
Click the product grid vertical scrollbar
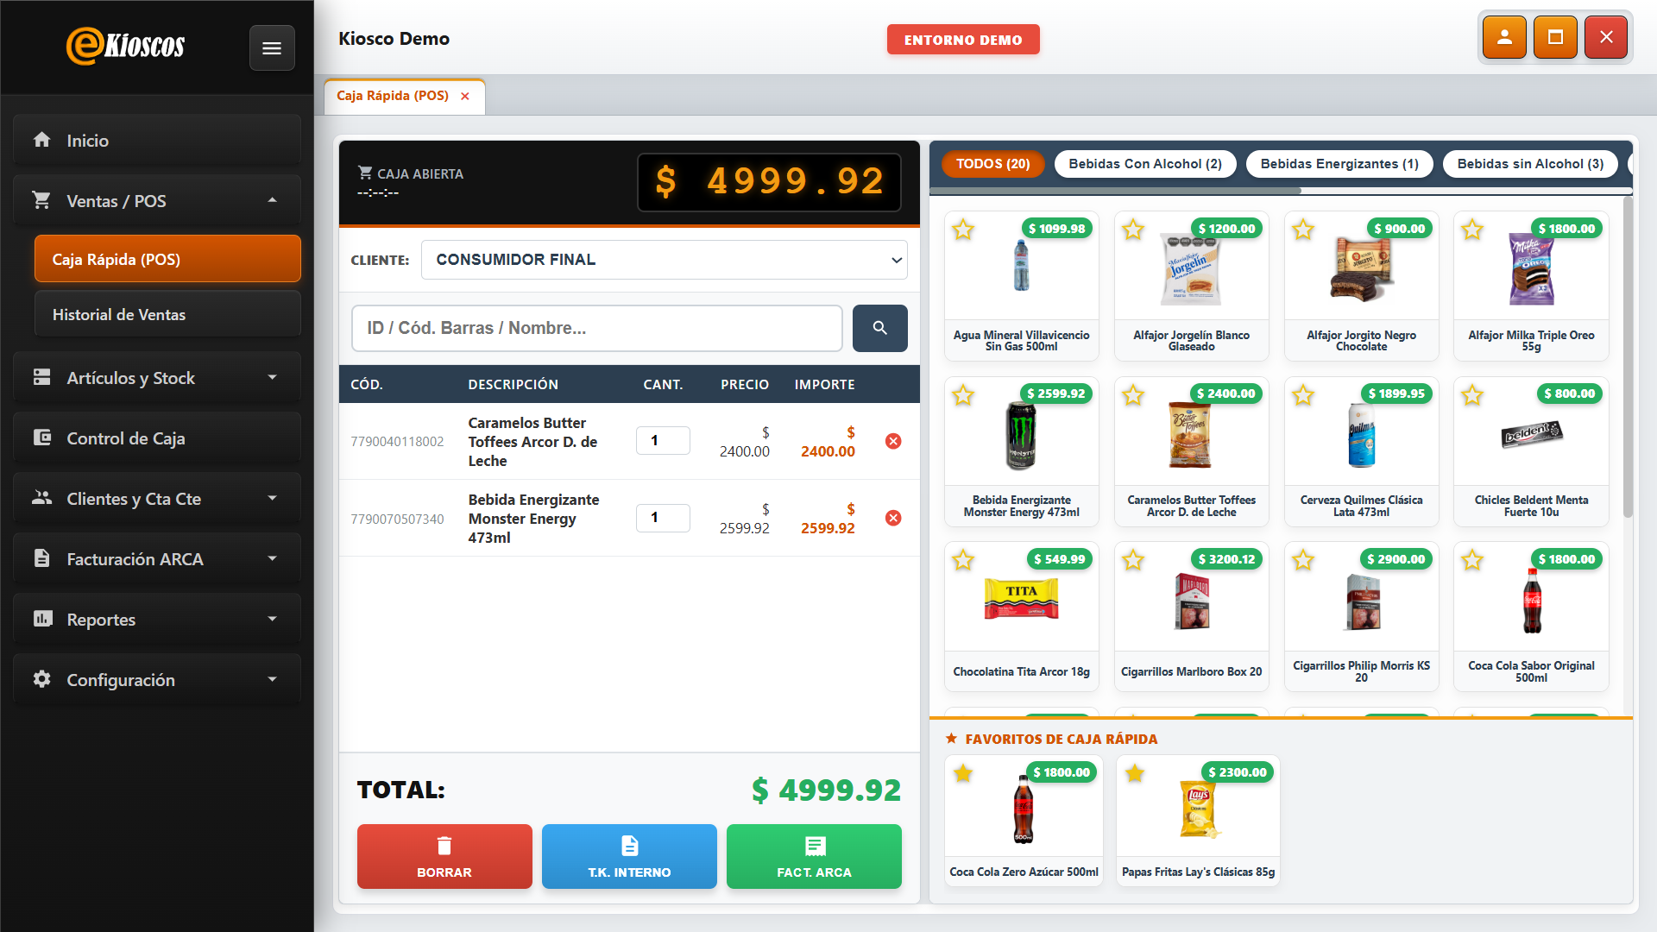tap(1628, 357)
